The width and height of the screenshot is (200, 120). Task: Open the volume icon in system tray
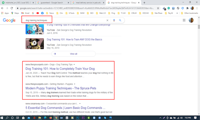pyautogui.click(x=181, y=118)
